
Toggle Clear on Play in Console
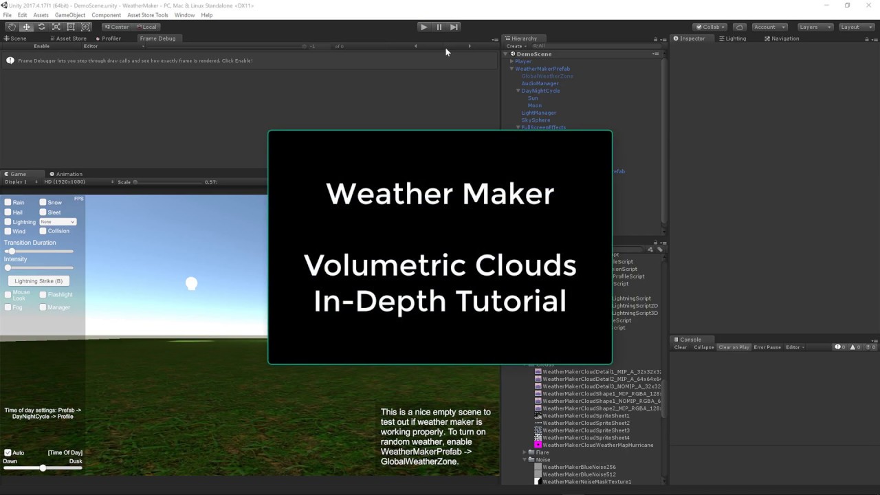[x=734, y=347]
